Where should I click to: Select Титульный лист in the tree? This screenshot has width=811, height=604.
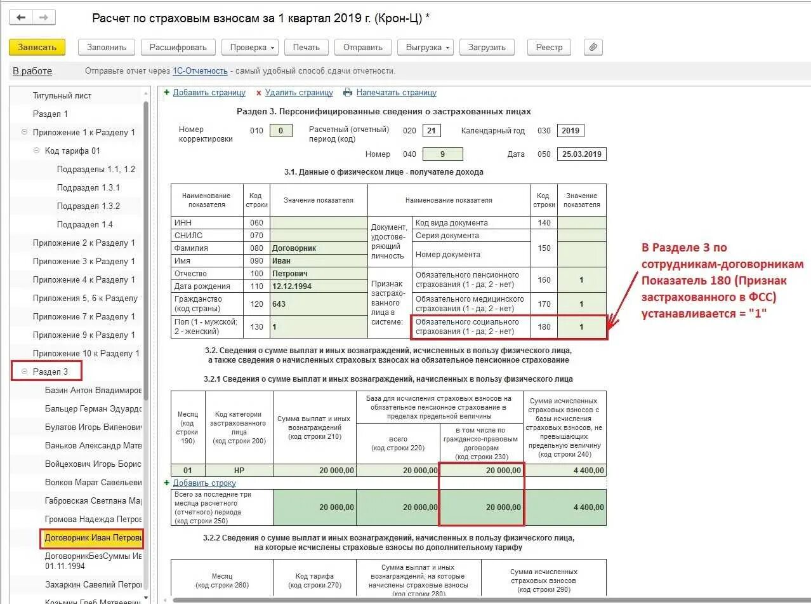click(62, 95)
